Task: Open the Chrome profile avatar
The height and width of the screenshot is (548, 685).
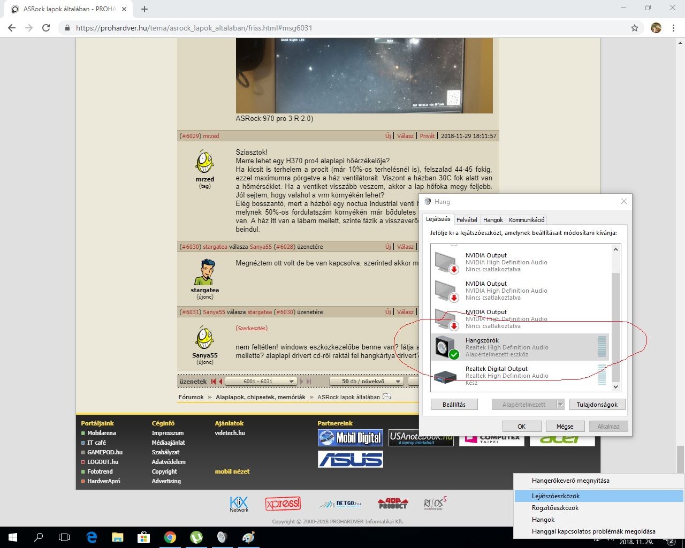Action: pyautogui.click(x=656, y=28)
